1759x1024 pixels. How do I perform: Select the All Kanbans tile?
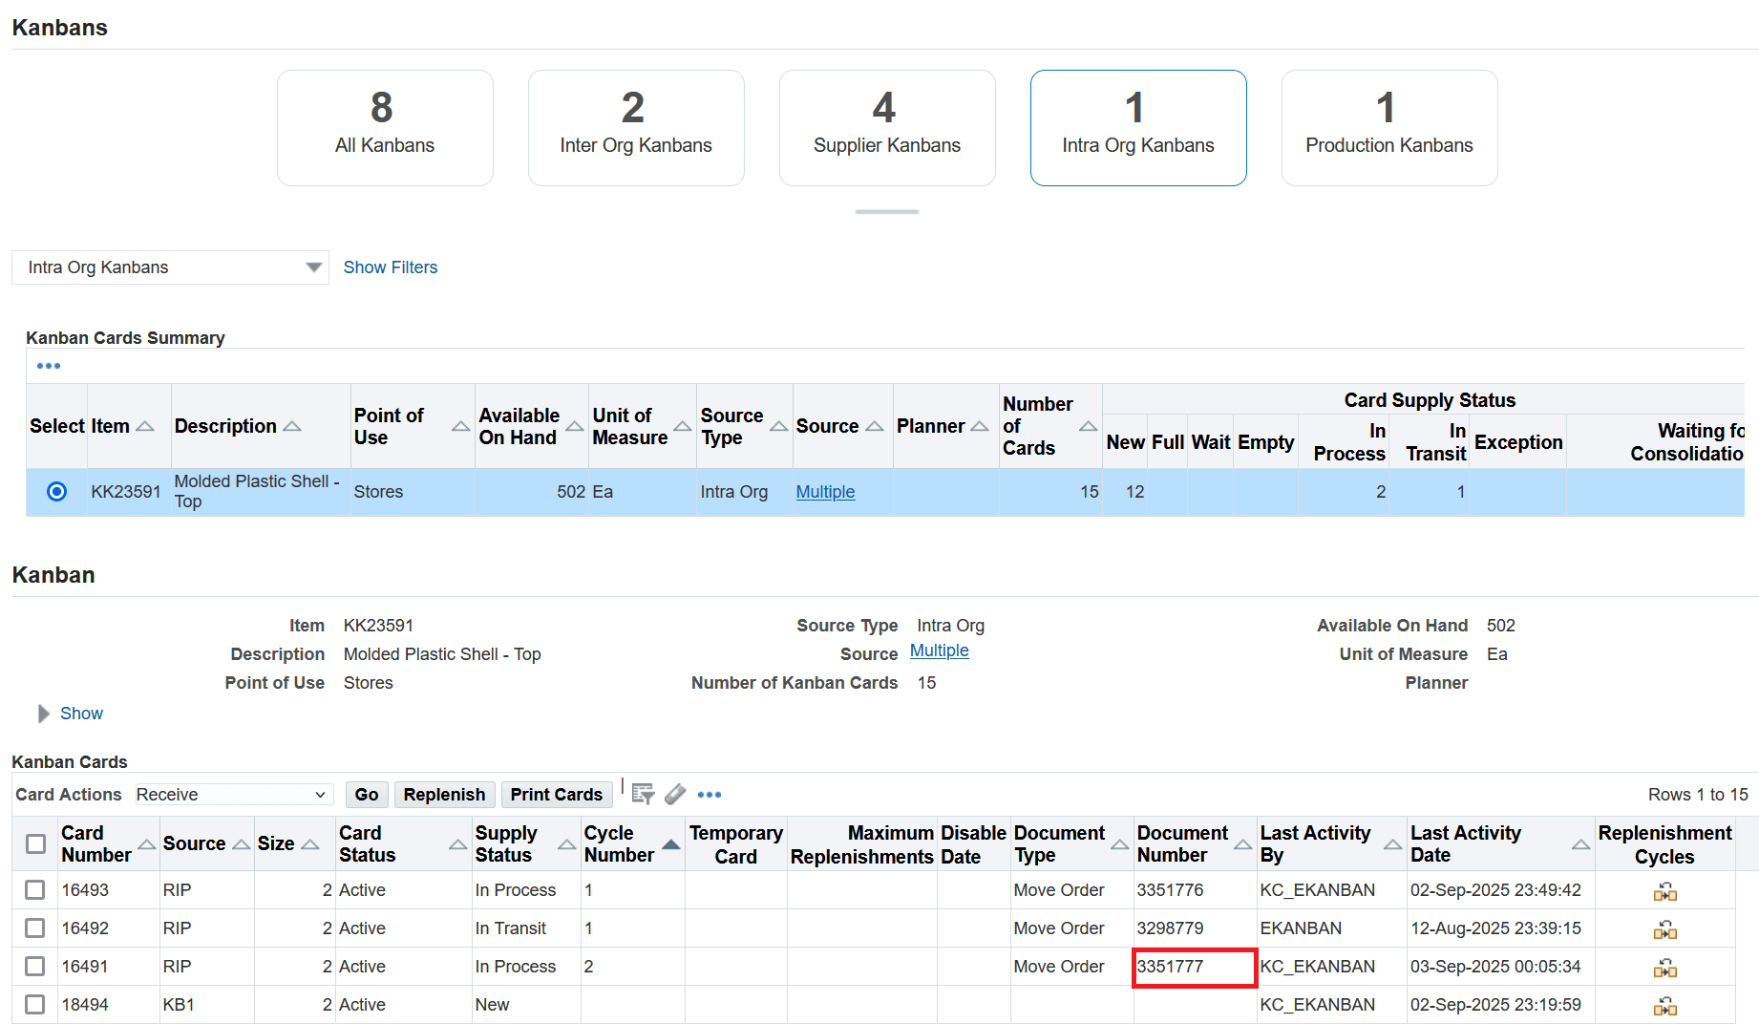coord(385,127)
